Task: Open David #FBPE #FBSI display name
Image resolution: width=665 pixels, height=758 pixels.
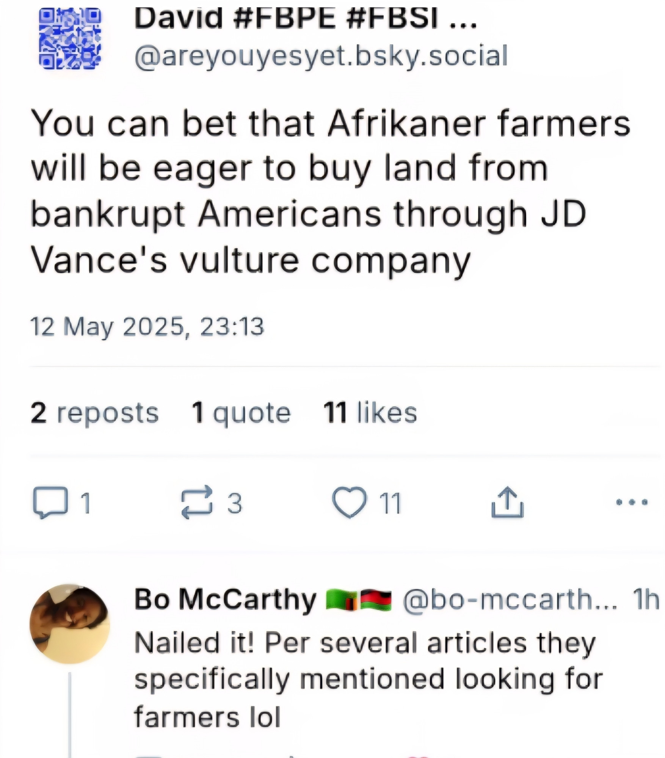Action: click(x=305, y=17)
